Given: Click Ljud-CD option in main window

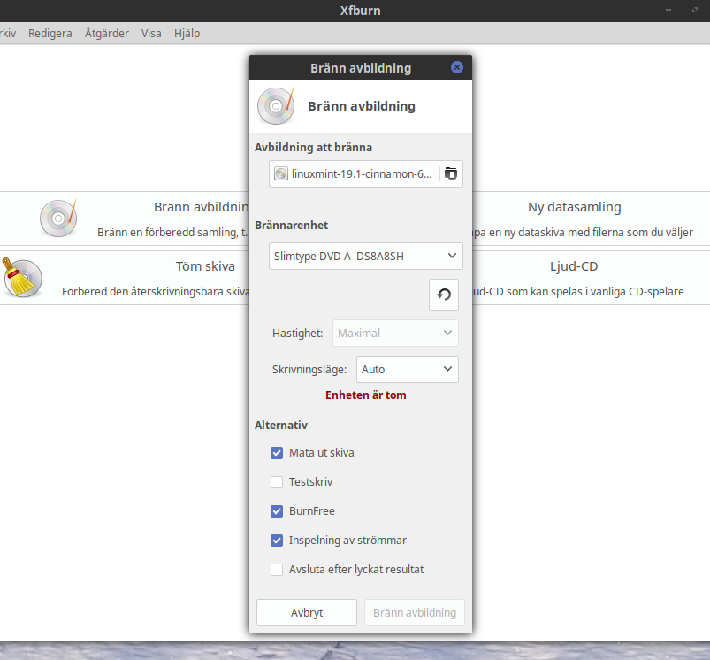Looking at the screenshot, I should tap(574, 266).
